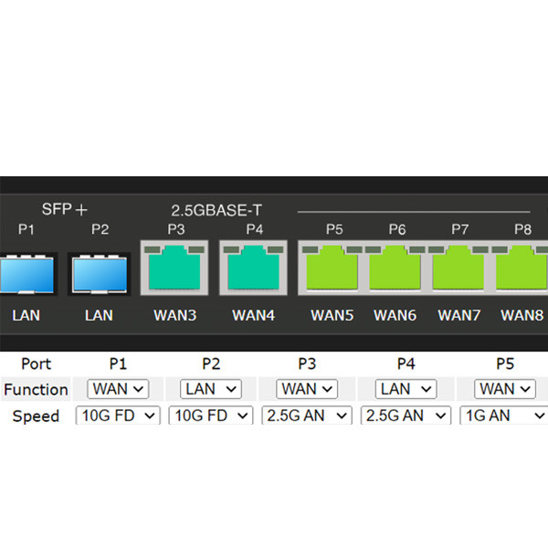Click the WAN3 label under port P3
The image size is (548, 548).
[175, 315]
